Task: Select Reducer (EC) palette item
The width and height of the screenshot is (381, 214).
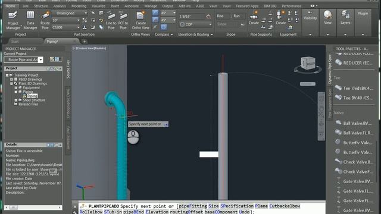Action: coord(354,63)
